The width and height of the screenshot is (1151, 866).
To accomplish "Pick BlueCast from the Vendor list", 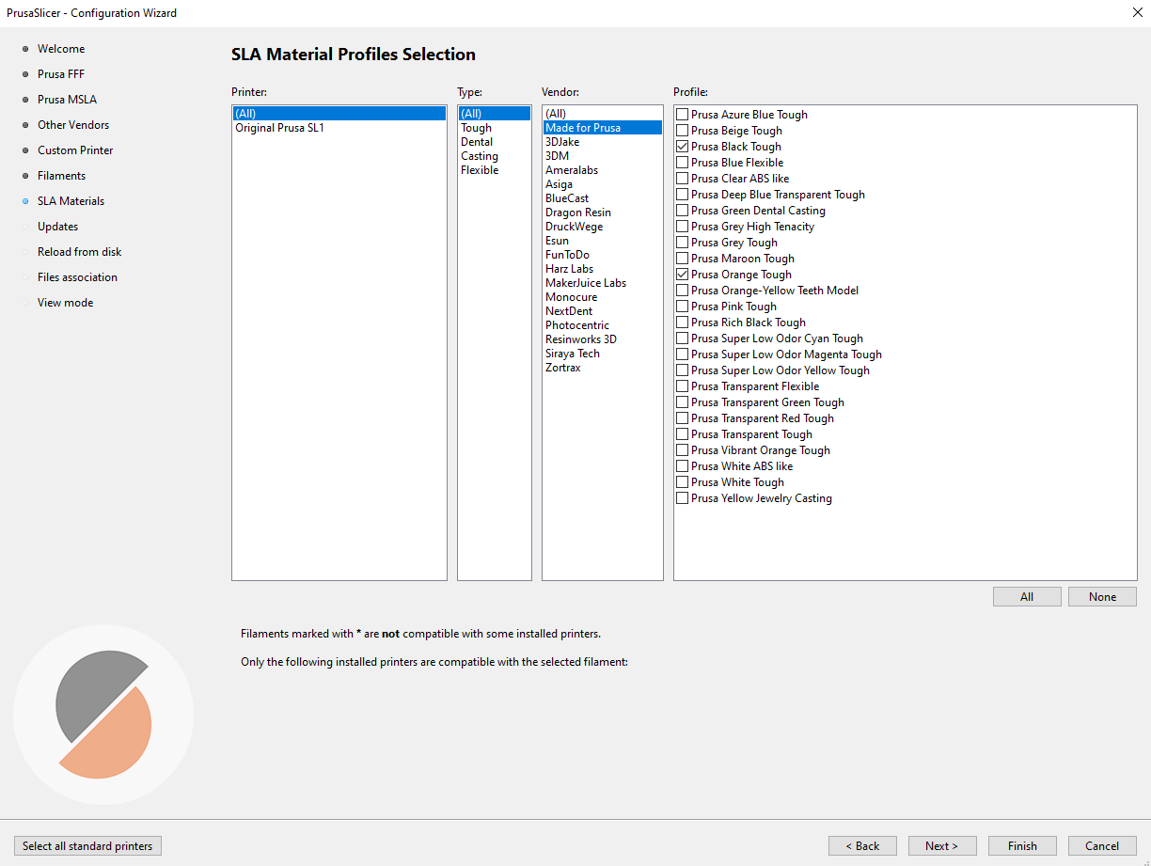I will pos(603,198).
